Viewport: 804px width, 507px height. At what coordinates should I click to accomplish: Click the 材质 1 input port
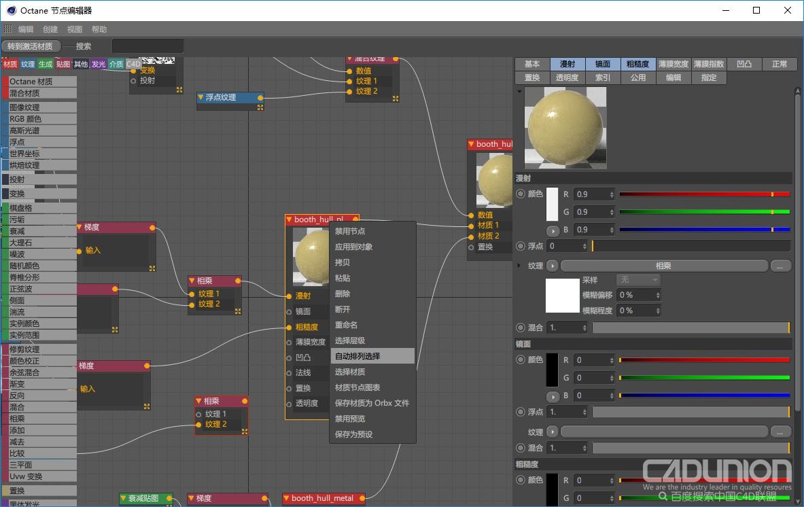coord(471,226)
